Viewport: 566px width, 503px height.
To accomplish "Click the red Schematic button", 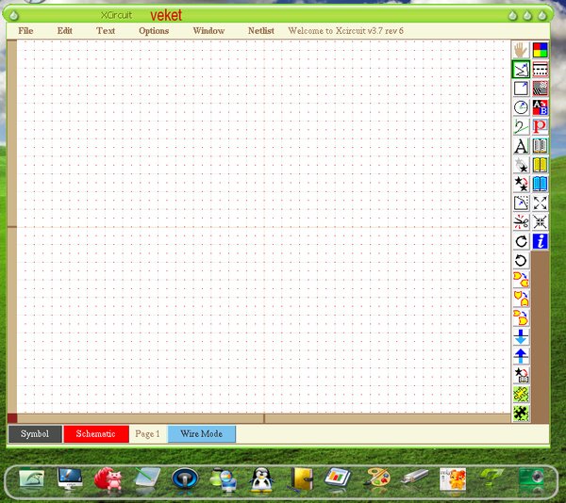I will (x=96, y=434).
